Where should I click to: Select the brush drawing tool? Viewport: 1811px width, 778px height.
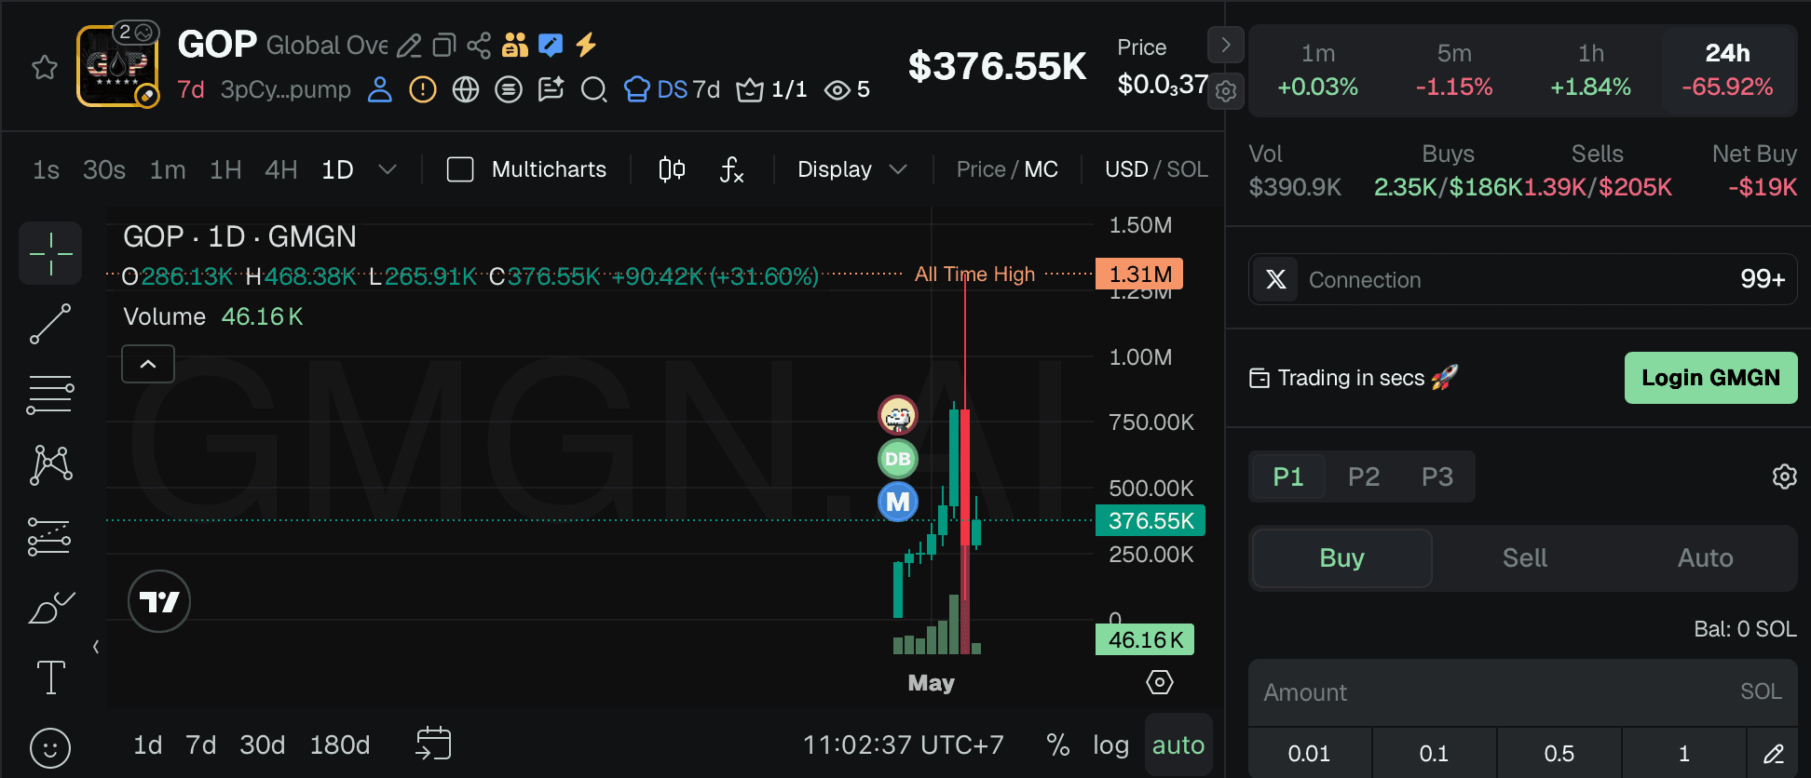click(x=51, y=608)
